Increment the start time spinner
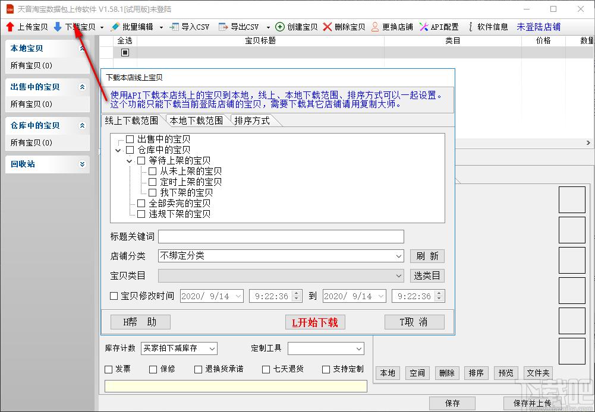 297,293
